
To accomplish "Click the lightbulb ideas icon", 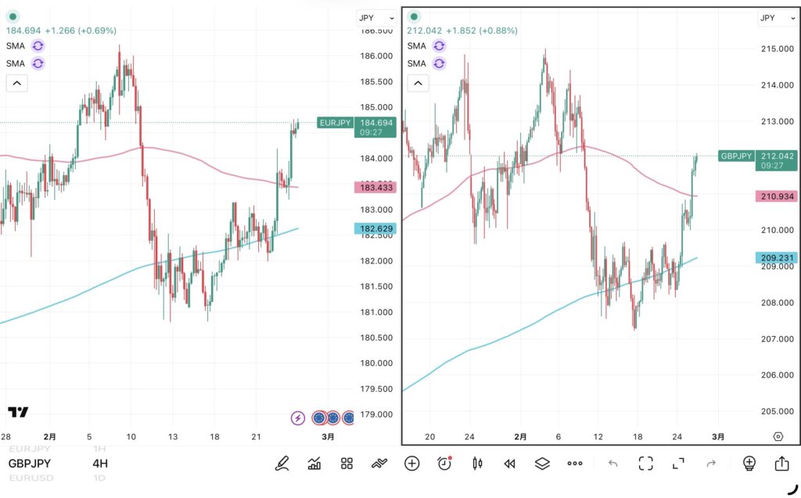I will click(749, 464).
